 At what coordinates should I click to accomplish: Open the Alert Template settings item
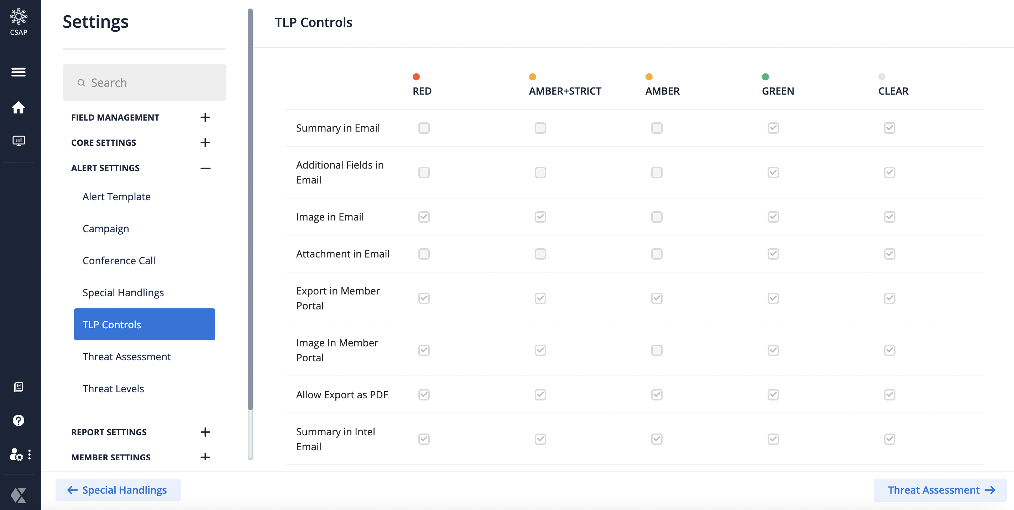click(116, 196)
